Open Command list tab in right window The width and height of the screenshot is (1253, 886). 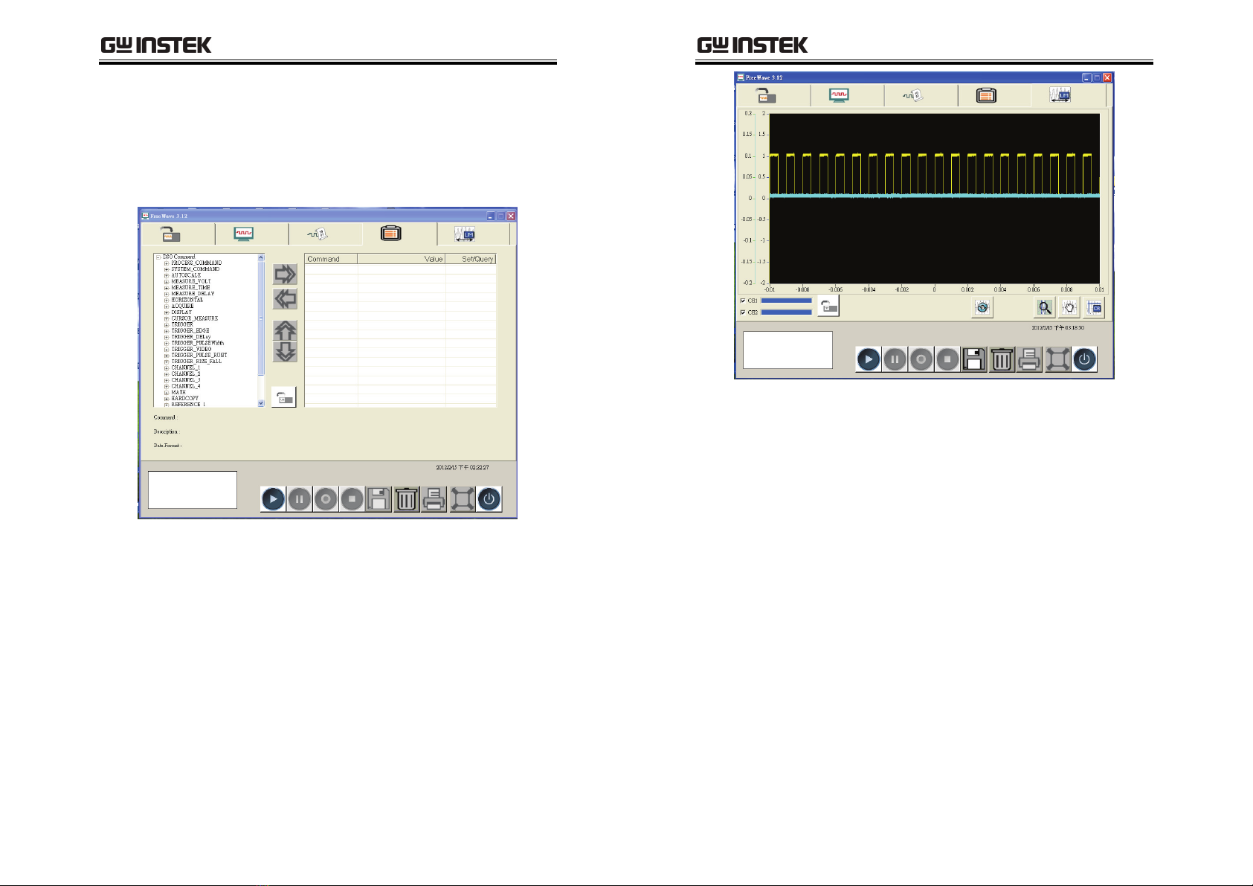click(x=994, y=96)
